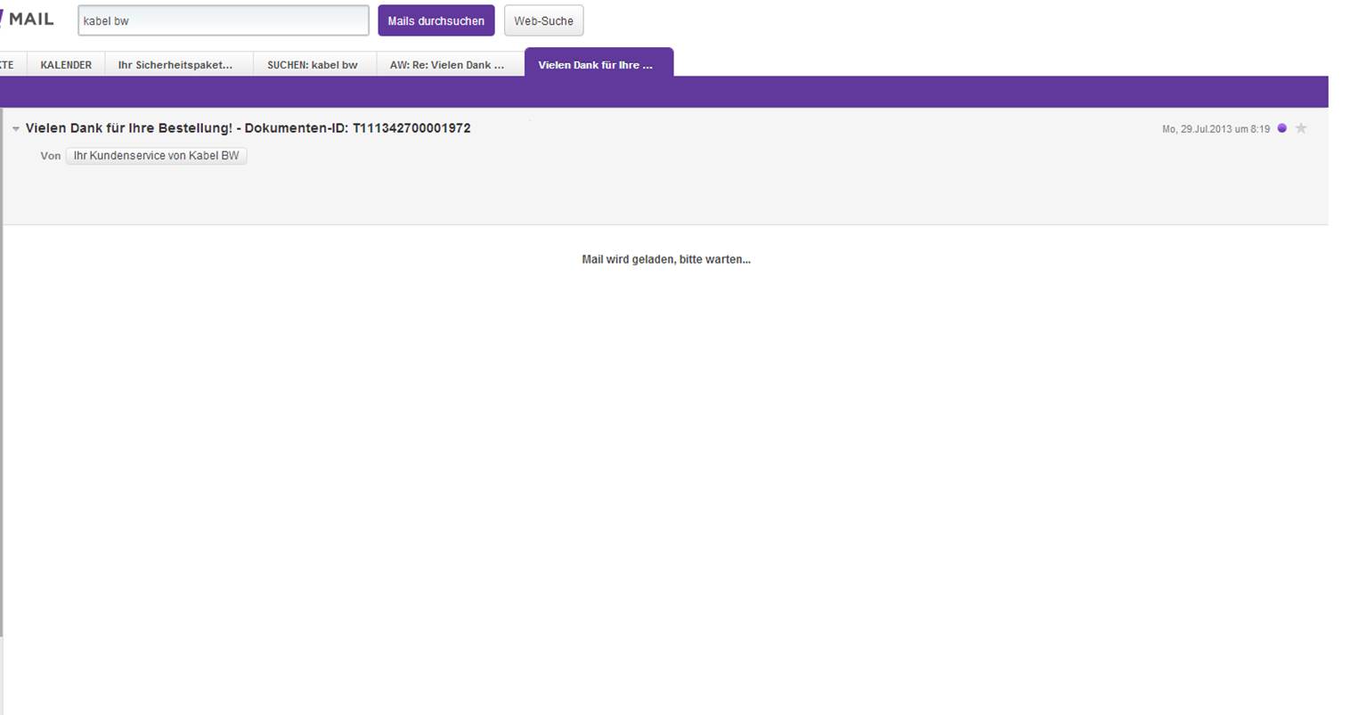Click the search field containing 'kabel bw'
This screenshot has width=1359, height=715.
[x=223, y=20]
